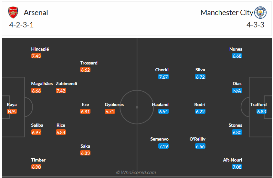The width and height of the screenshot is (273, 178).
Task: Click Arsenal's 4-2-3-1 formation text
Action: pos(21,25)
